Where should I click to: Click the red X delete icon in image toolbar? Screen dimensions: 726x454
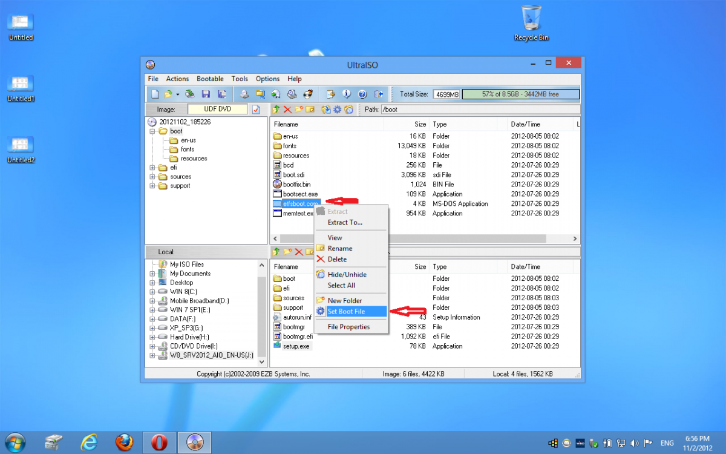287,110
